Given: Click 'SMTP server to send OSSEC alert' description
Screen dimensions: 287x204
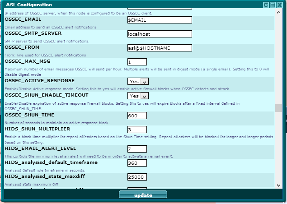Looking at the screenshot, I should click(47, 41).
